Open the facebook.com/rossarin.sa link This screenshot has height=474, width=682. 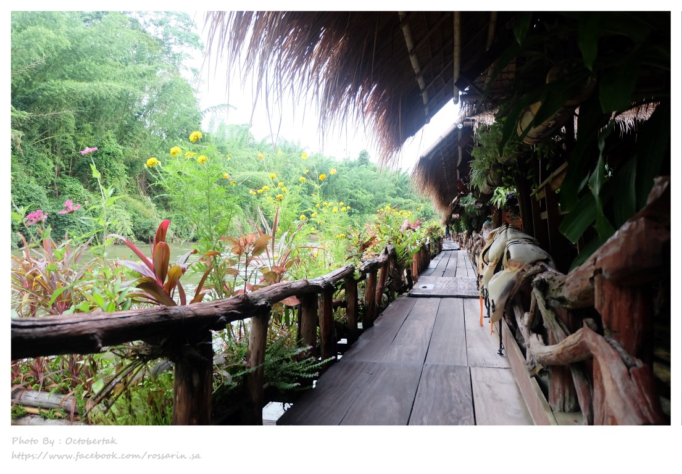click(106, 455)
